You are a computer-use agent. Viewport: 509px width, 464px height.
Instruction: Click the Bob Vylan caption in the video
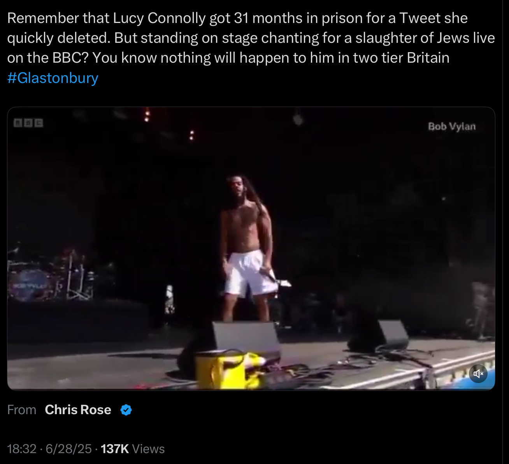(x=452, y=127)
